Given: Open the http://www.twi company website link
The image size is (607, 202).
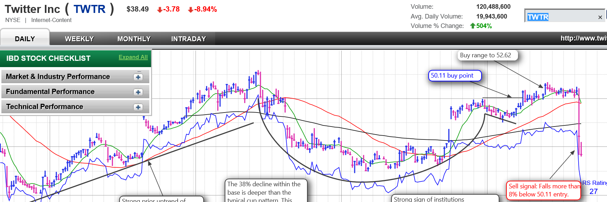Looking at the screenshot, I should tap(584, 38).
